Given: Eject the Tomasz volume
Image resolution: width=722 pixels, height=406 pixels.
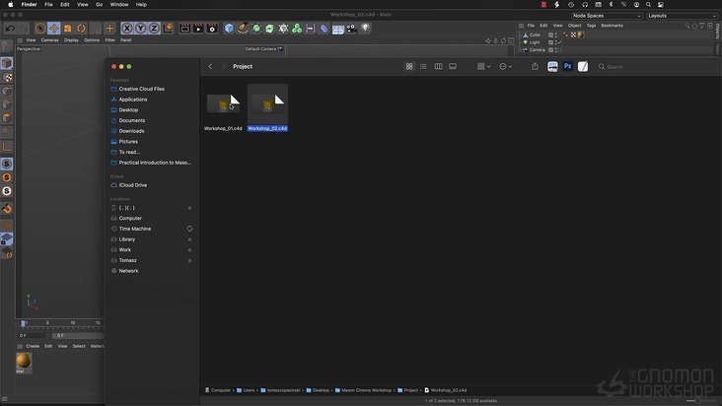Looking at the screenshot, I should click(189, 261).
